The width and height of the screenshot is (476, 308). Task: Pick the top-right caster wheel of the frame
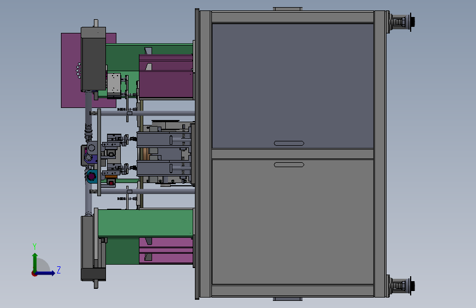401,22
